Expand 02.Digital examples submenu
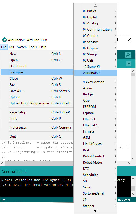Image resolution: width=136 pixels, height=214 pixels. (96, 17)
